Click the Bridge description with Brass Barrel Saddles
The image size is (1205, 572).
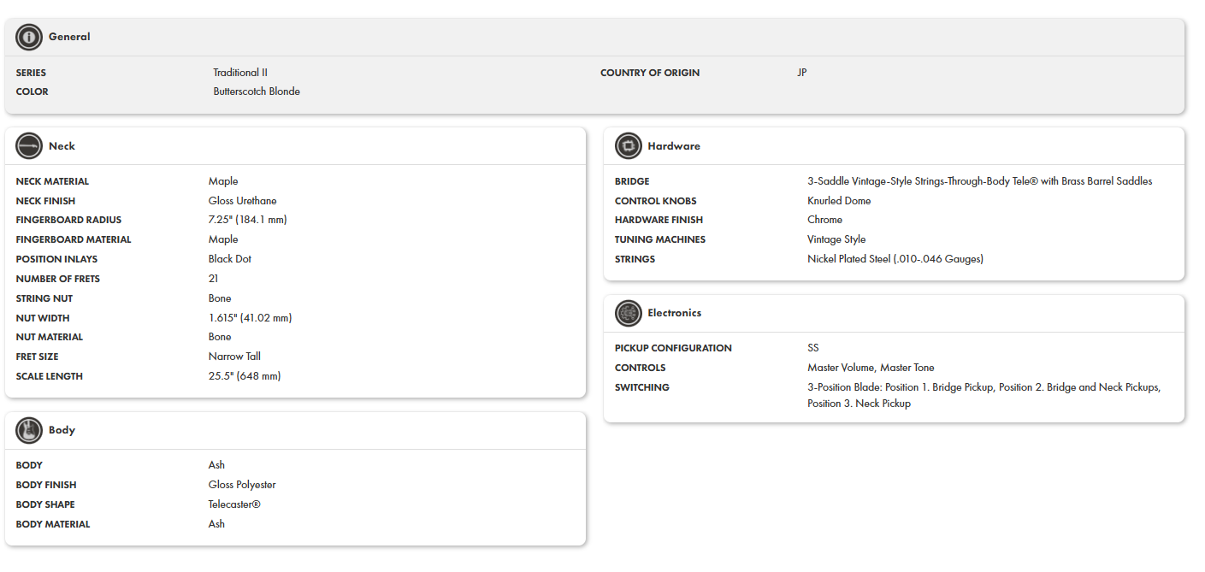coord(979,181)
